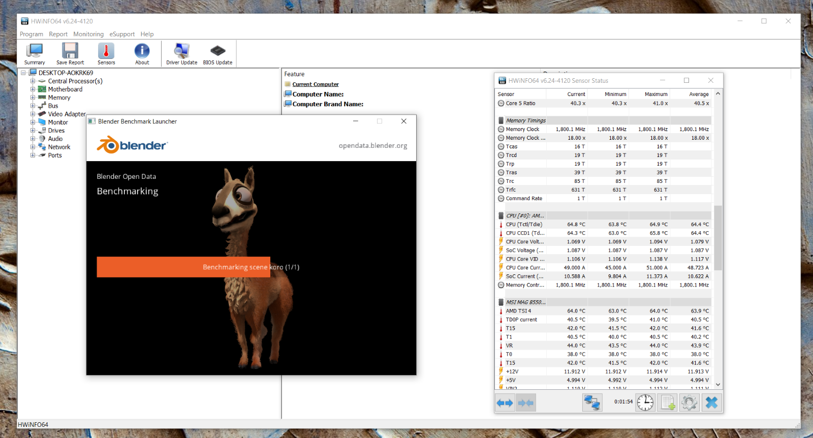Image resolution: width=813 pixels, height=438 pixels.
Task: Click the Computer Name feature icon
Action: pyautogui.click(x=288, y=94)
